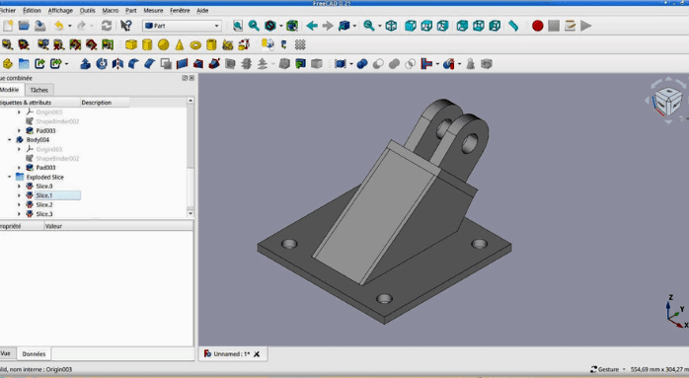This screenshot has height=378, width=689.
Task: Click the Valeur column header
Action: pyautogui.click(x=117, y=226)
